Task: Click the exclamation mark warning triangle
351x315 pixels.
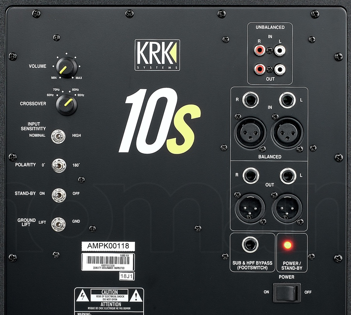Action: [136, 296]
